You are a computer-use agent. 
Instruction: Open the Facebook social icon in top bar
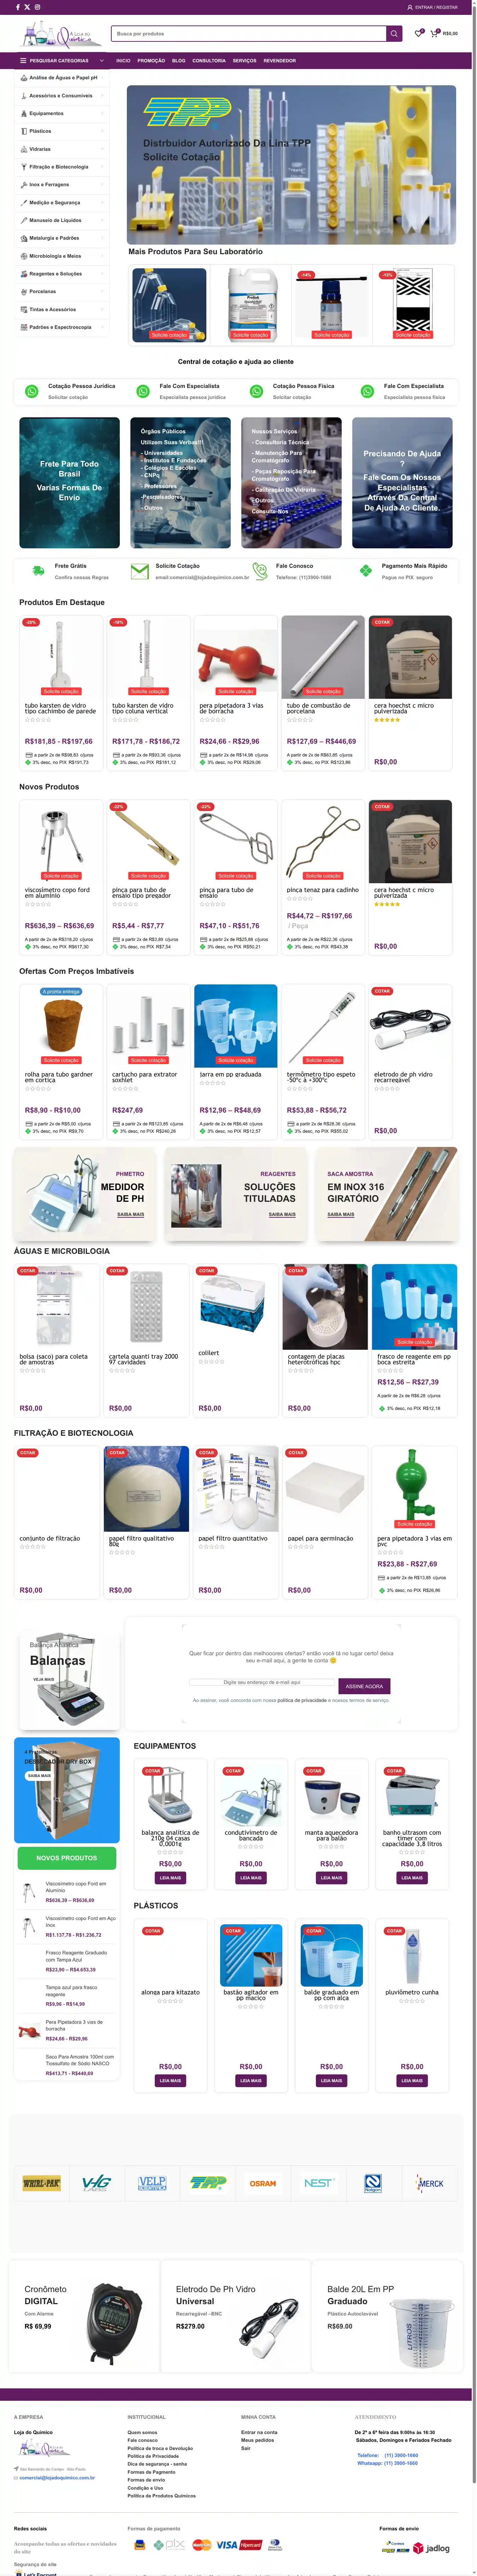point(18,7)
